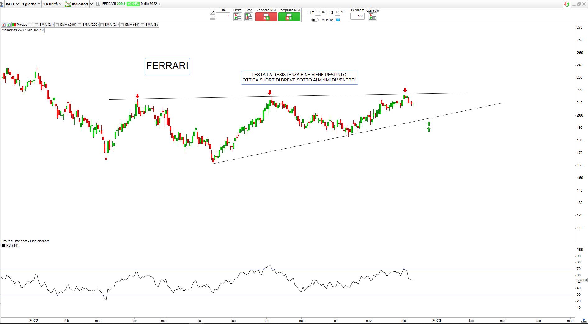Switch on the Multi T/S toggle

[315, 20]
